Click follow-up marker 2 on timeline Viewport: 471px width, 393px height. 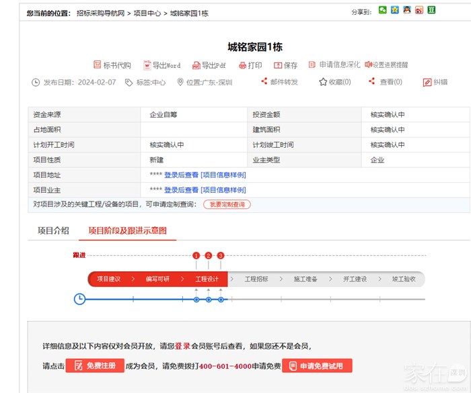[x=209, y=255]
